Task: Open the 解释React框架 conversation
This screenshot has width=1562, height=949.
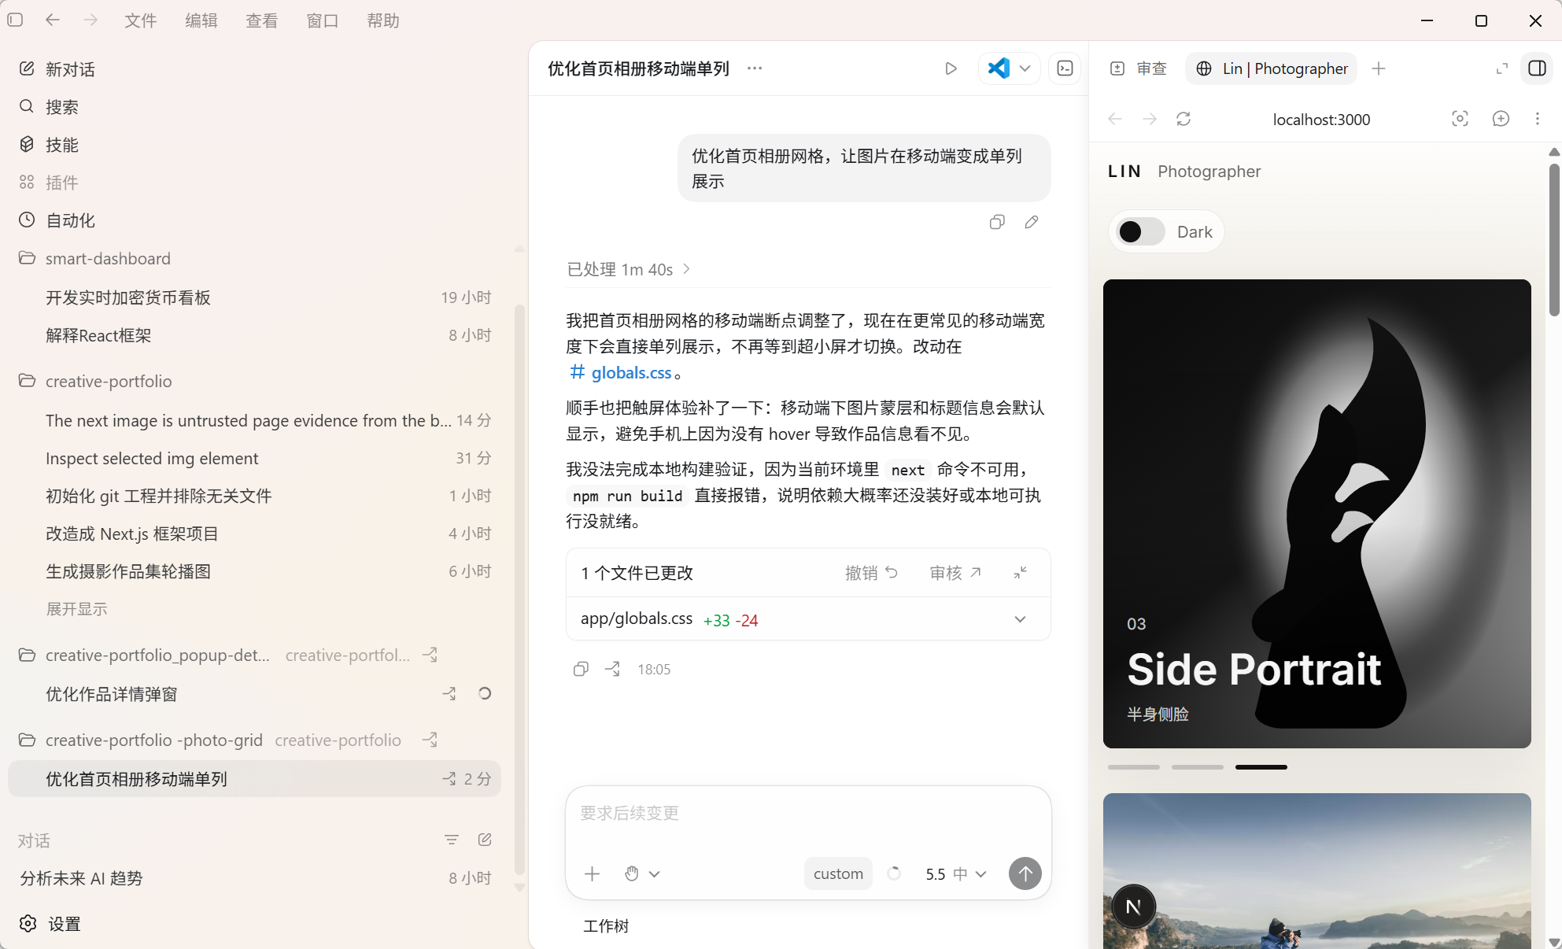Action: [x=254, y=335]
